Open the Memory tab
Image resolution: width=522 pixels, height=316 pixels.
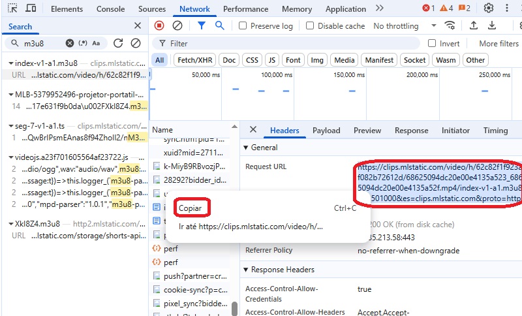(297, 9)
